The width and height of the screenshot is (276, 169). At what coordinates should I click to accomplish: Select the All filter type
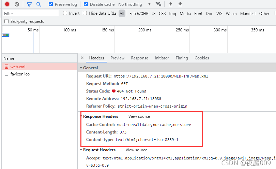(x=122, y=13)
